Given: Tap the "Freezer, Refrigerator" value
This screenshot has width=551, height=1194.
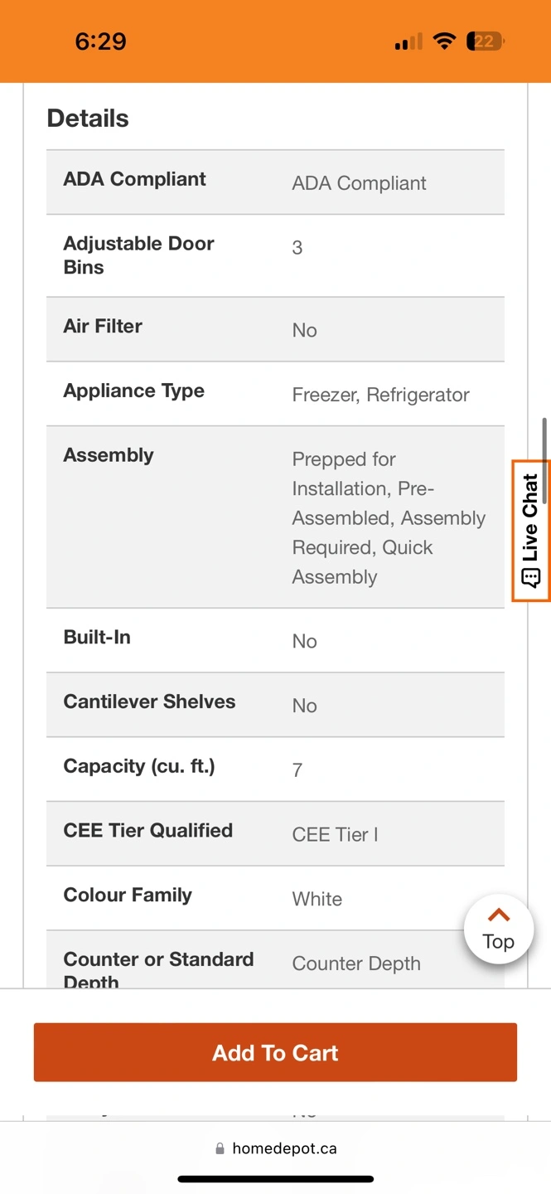Looking at the screenshot, I should (x=380, y=395).
